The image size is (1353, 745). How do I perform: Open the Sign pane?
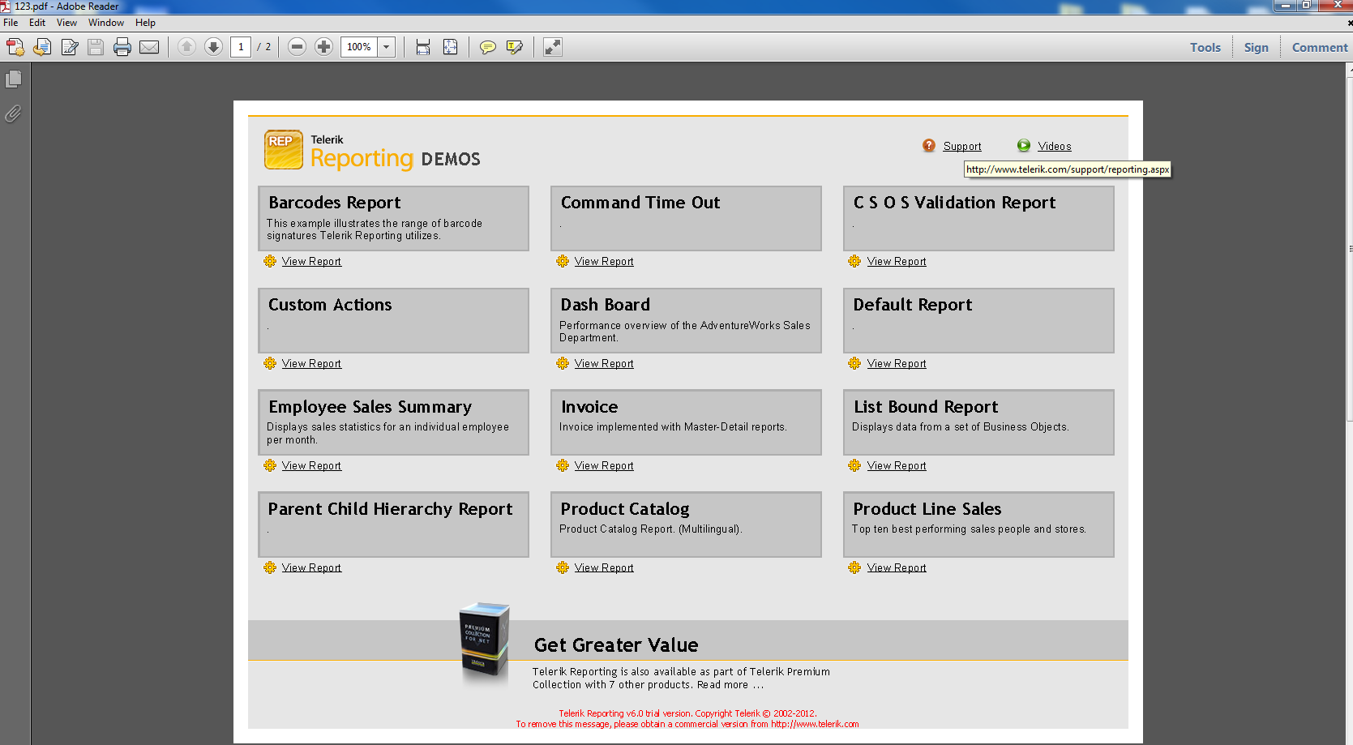pyautogui.click(x=1257, y=48)
